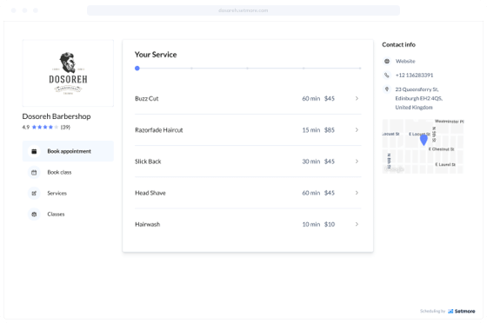Open the Website link in Contact info
This screenshot has width=487, height=323.
coord(405,61)
